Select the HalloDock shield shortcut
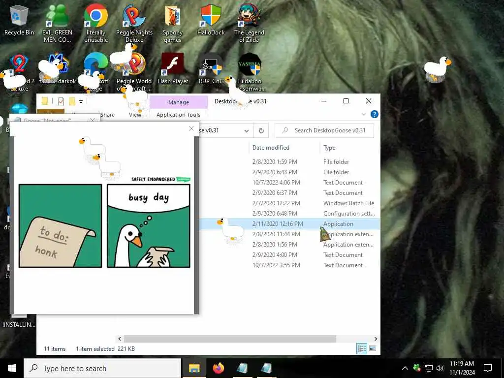Image resolution: width=504 pixels, height=378 pixels. click(x=211, y=21)
